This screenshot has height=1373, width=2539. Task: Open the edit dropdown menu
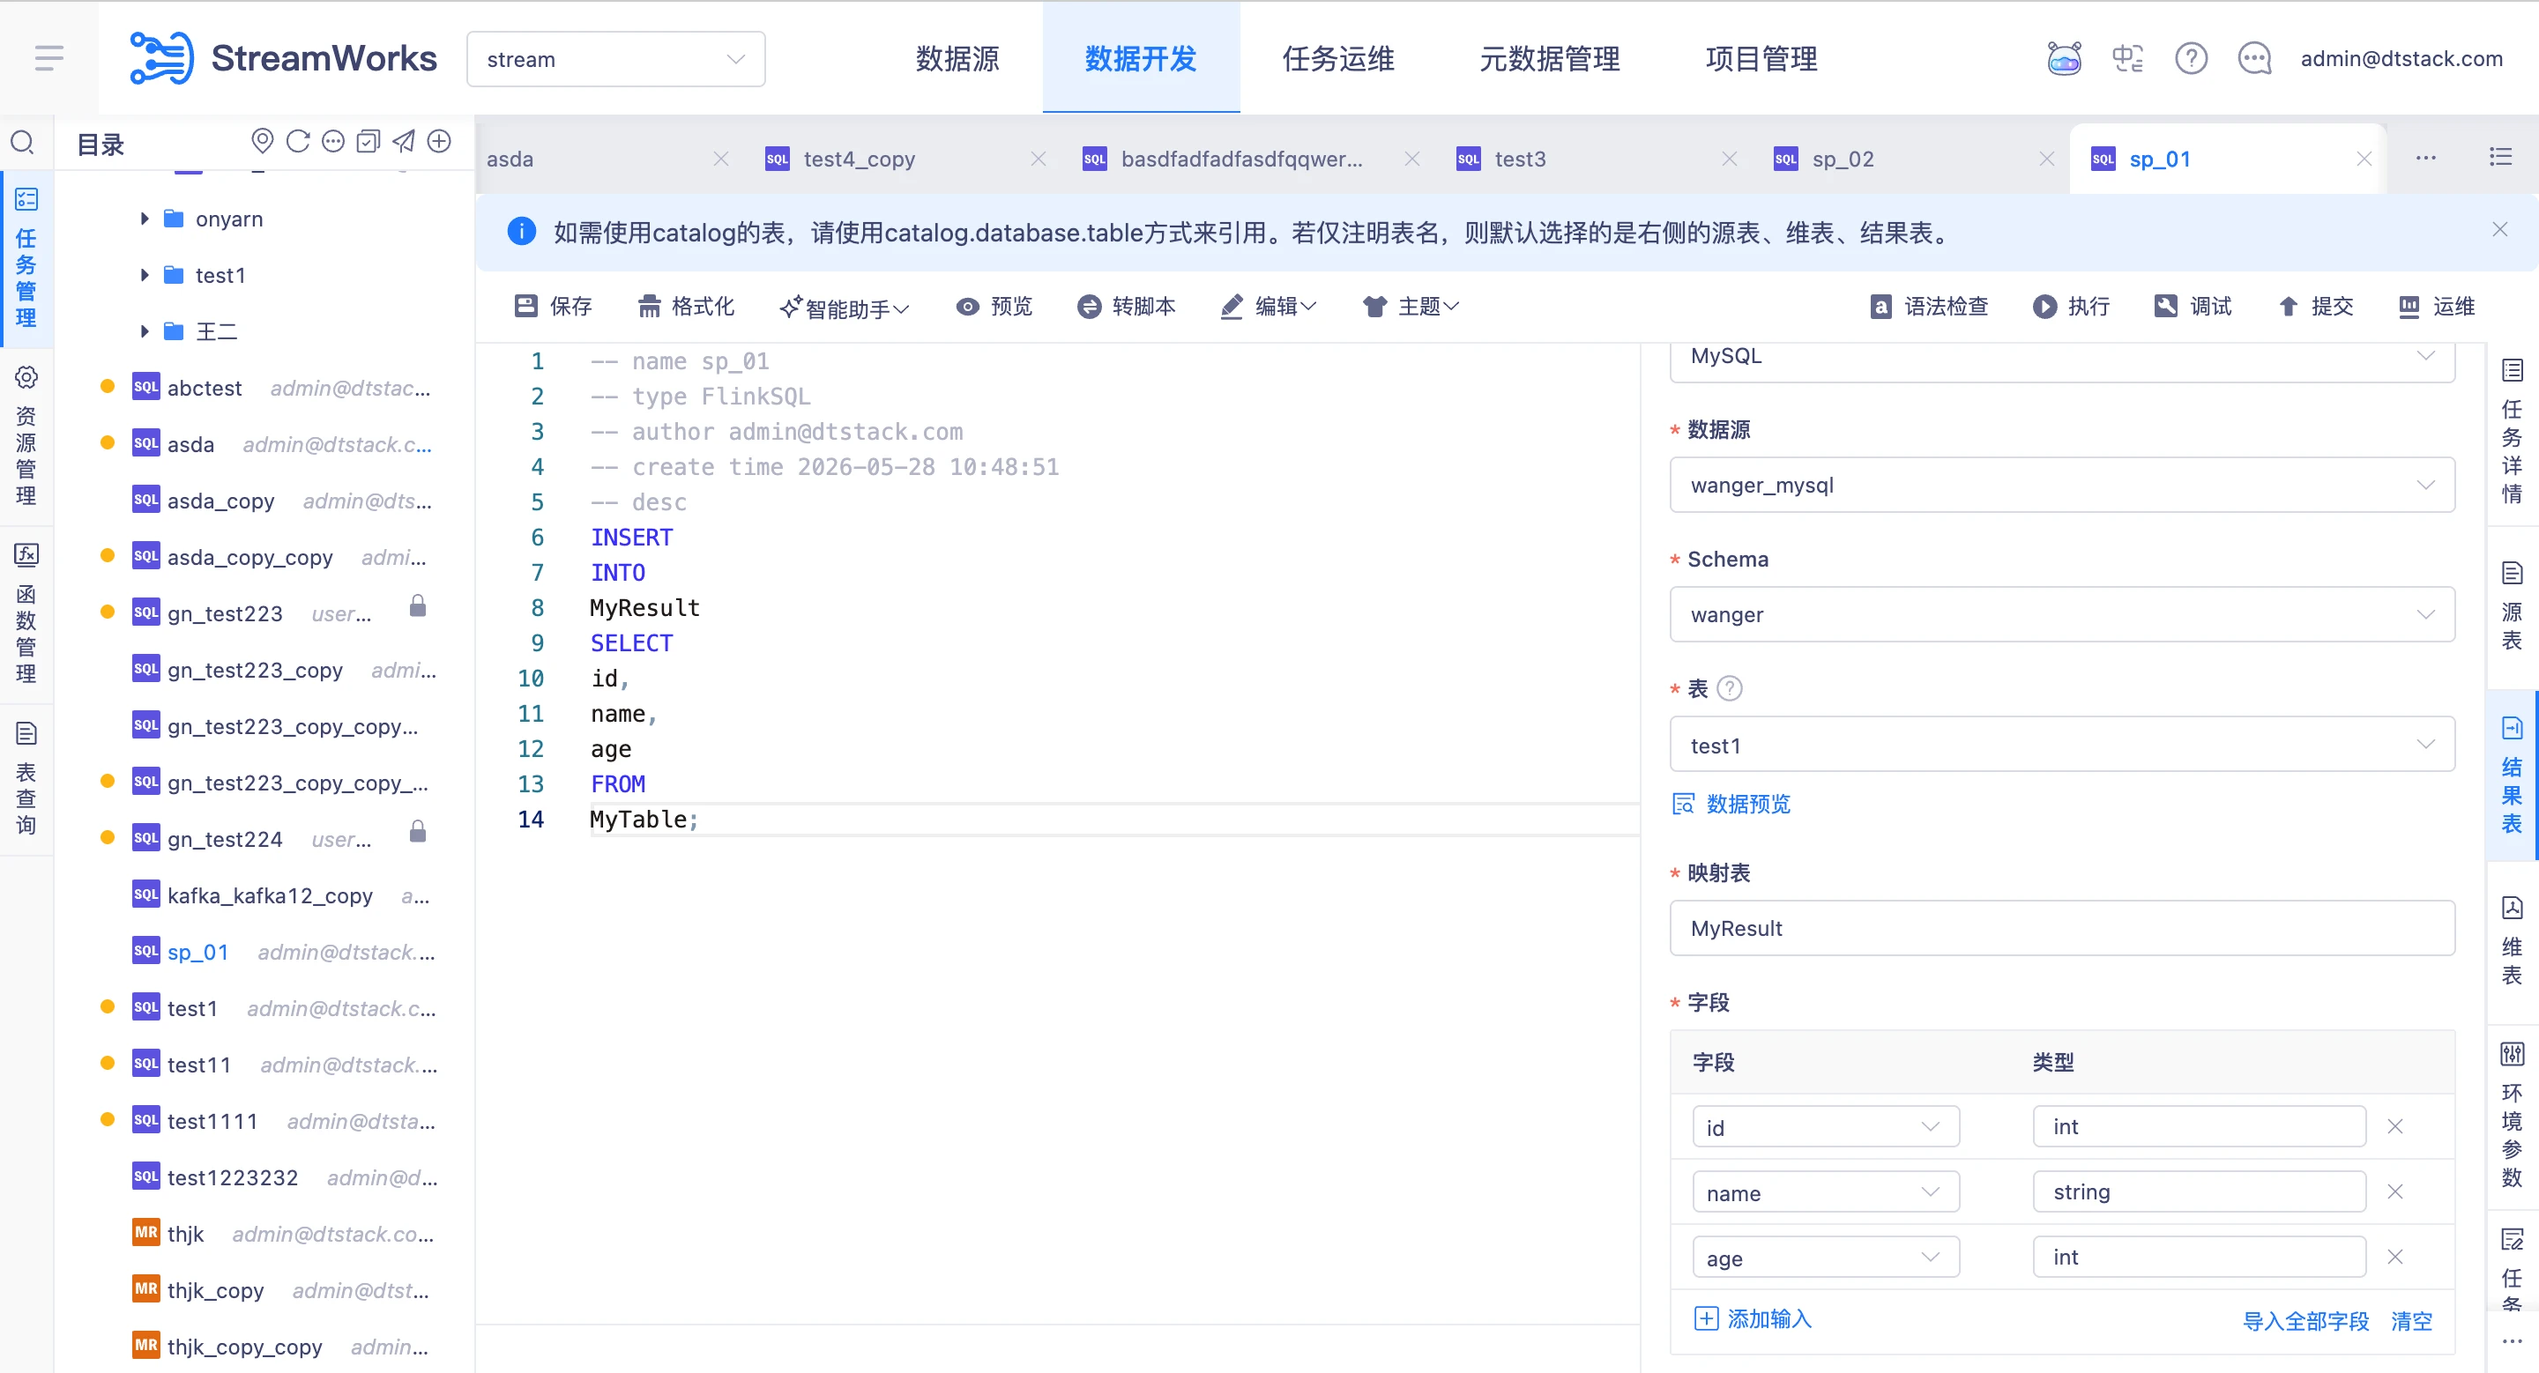[x=1268, y=307]
